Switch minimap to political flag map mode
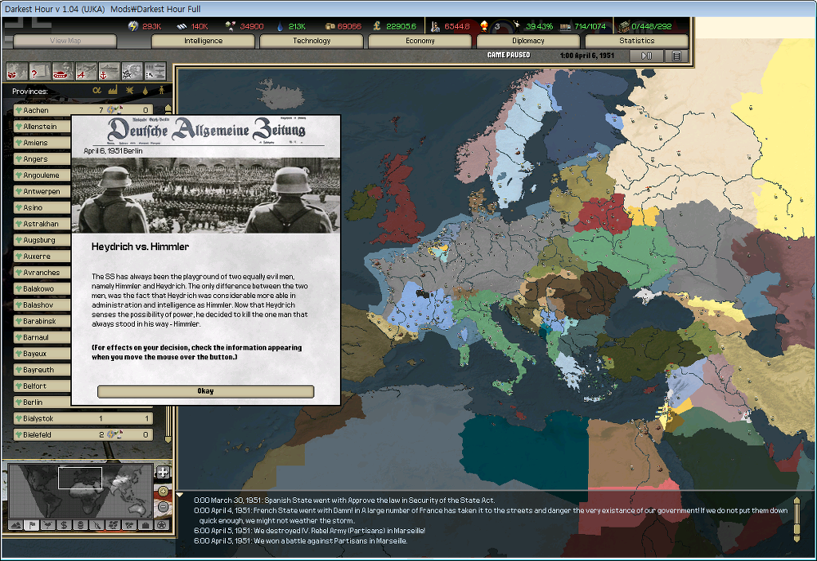 pyautogui.click(x=32, y=525)
